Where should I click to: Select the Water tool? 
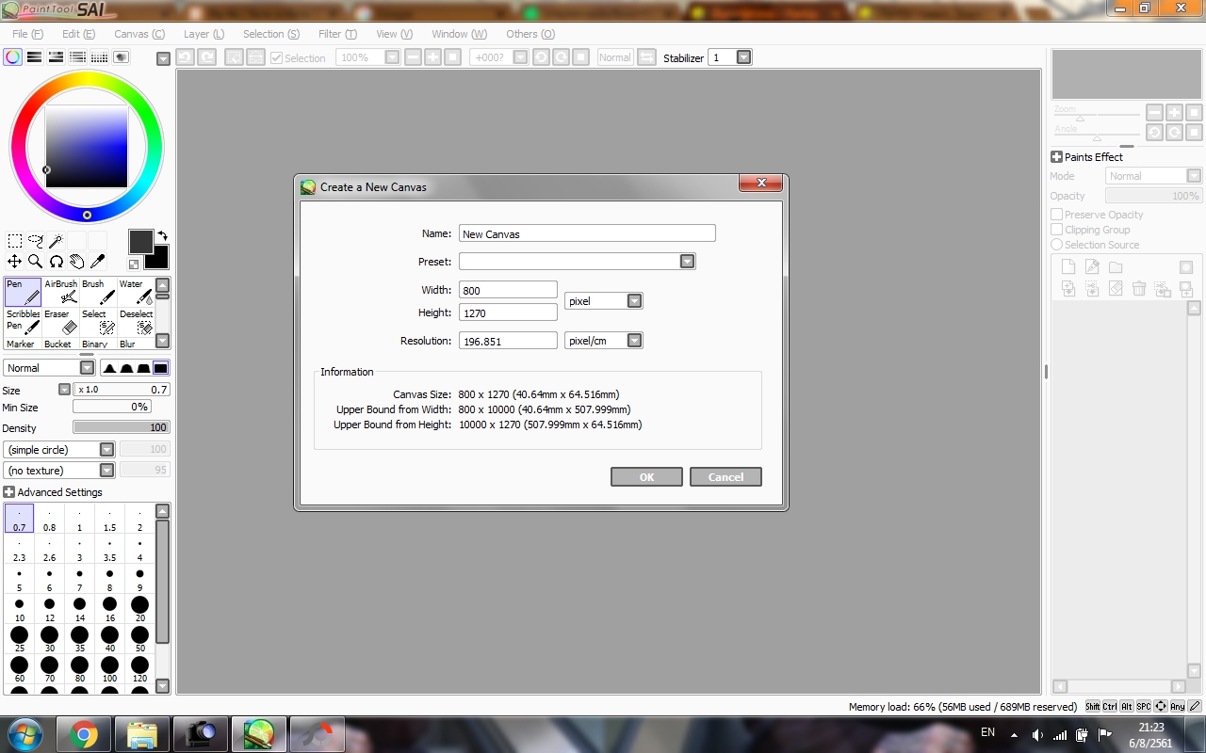[x=136, y=293]
